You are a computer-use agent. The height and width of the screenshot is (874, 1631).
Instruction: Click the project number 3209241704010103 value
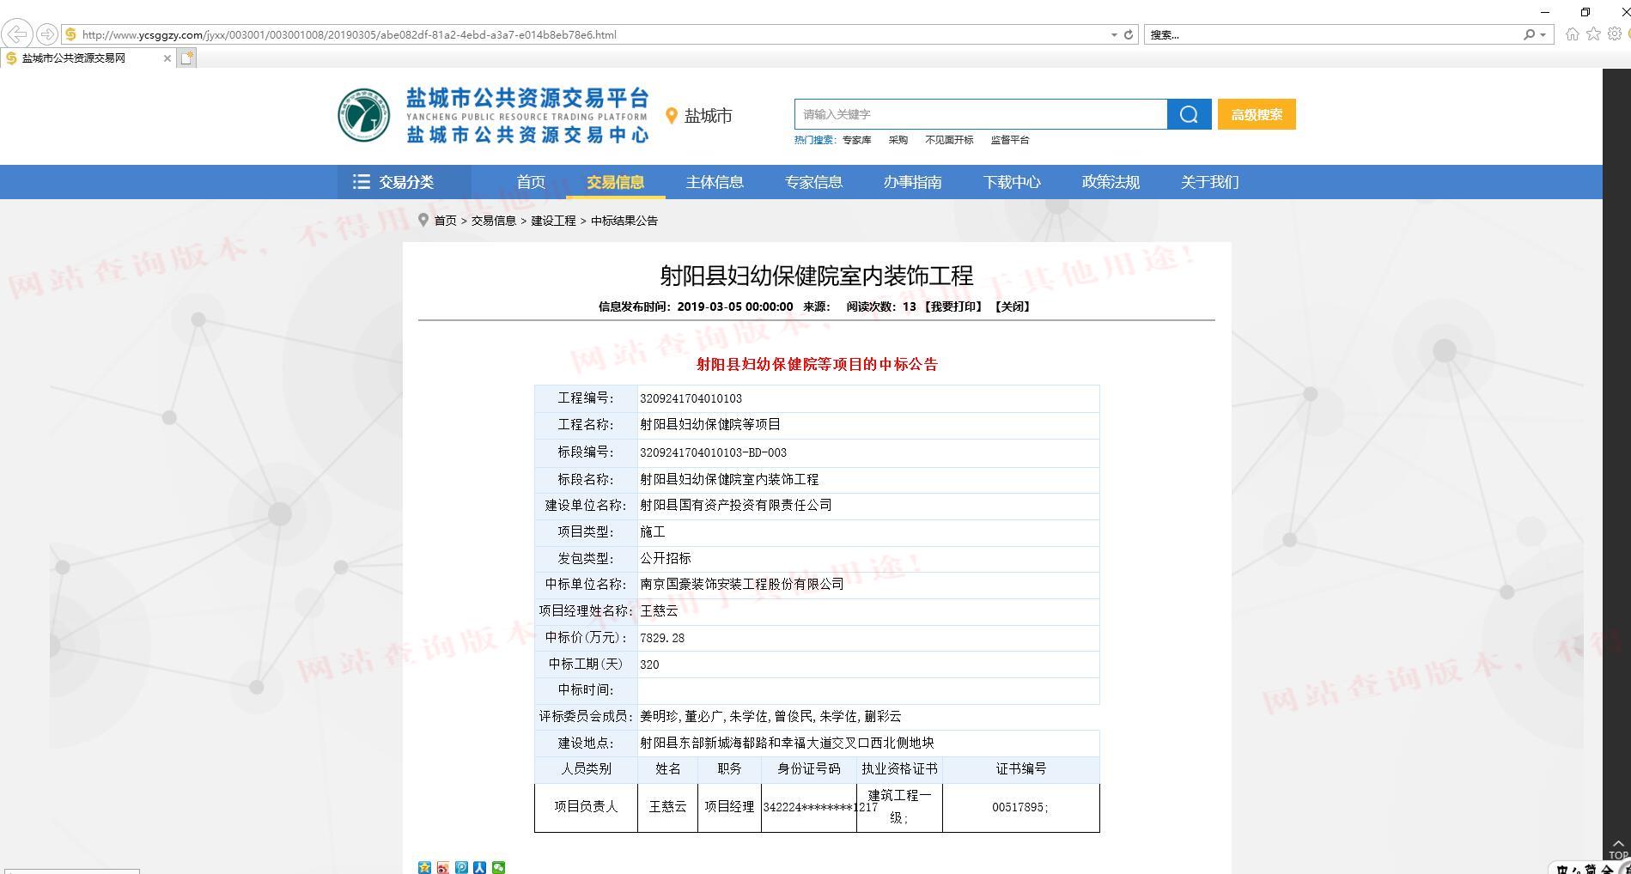691,398
